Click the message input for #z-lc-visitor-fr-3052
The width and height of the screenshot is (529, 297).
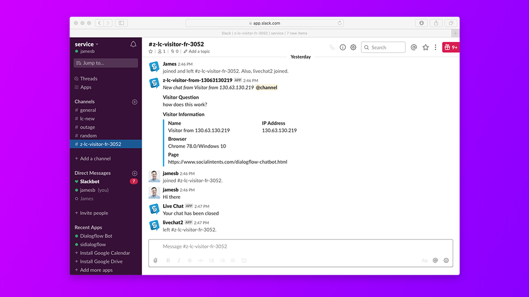click(301, 247)
